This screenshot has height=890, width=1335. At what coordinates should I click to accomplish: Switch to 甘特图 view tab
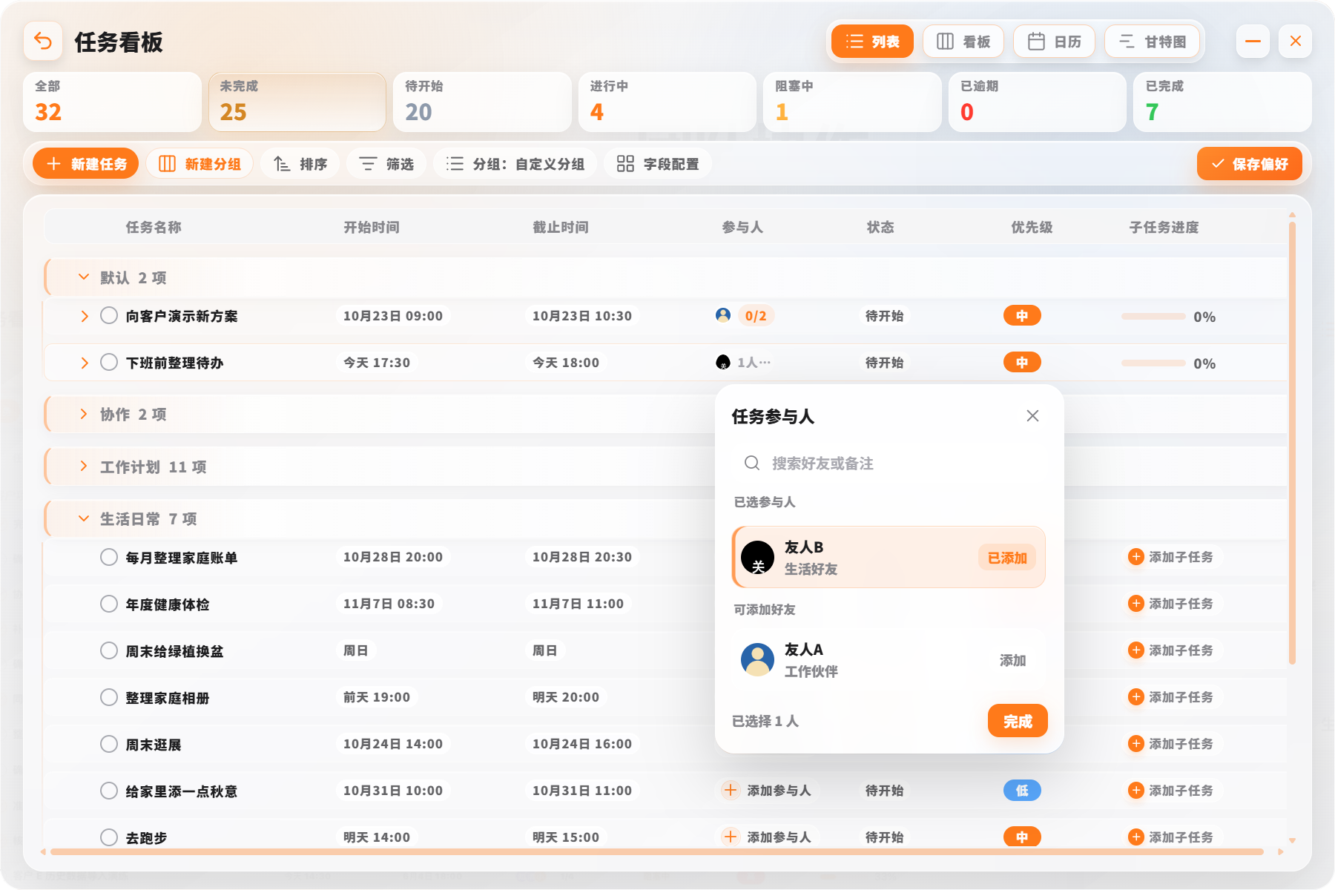pos(1153,42)
